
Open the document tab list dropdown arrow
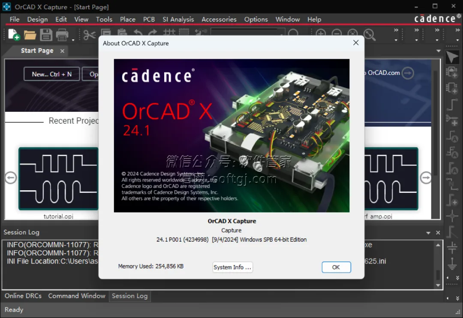pyautogui.click(x=438, y=51)
